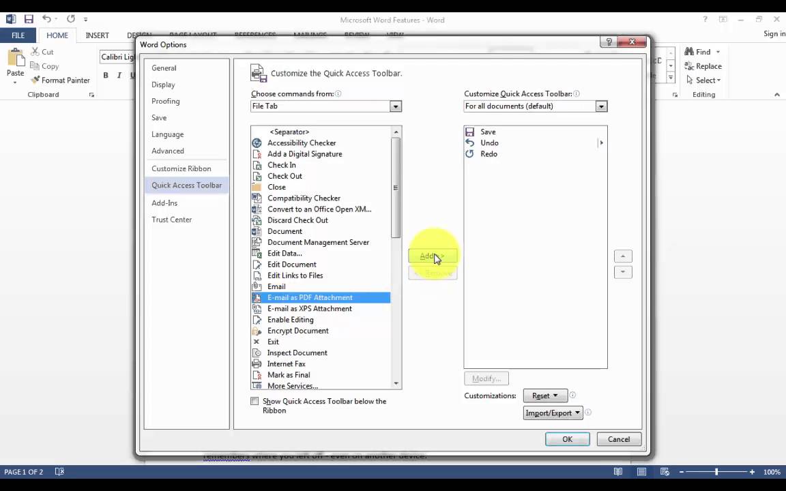Screen dimensions: 786x491
Task: Click Find in the Editing group
Action: pos(698,52)
